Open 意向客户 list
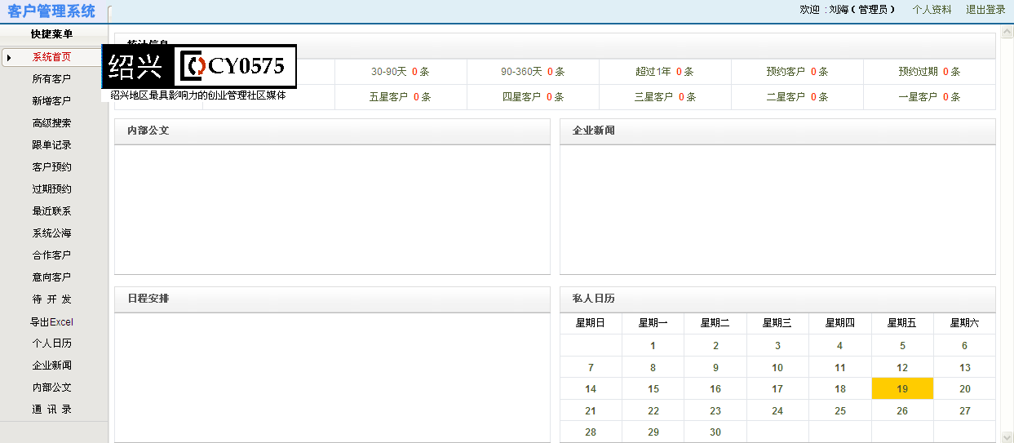This screenshot has height=443, width=1014. coord(51,277)
